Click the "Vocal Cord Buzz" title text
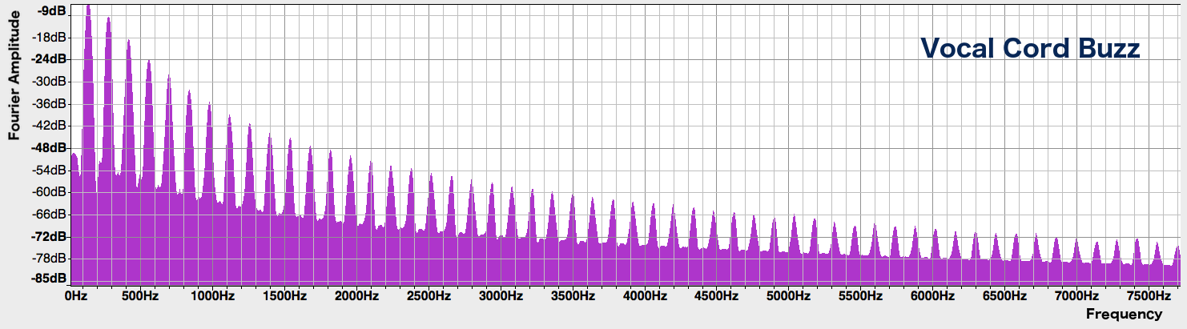Screen dimensions: 1187x329 click(x=1029, y=49)
